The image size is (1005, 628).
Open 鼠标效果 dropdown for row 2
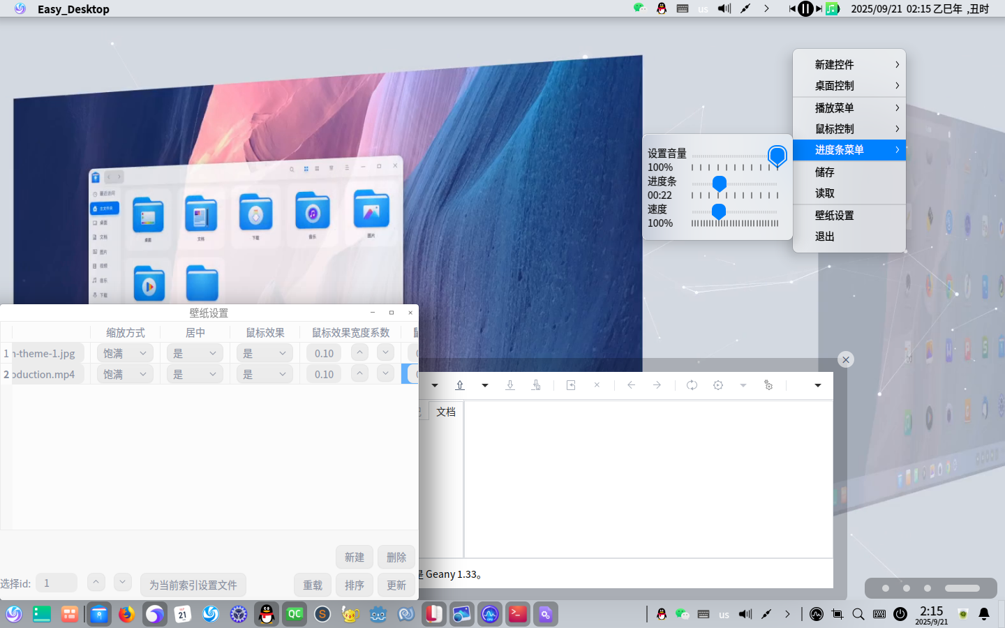click(x=265, y=374)
